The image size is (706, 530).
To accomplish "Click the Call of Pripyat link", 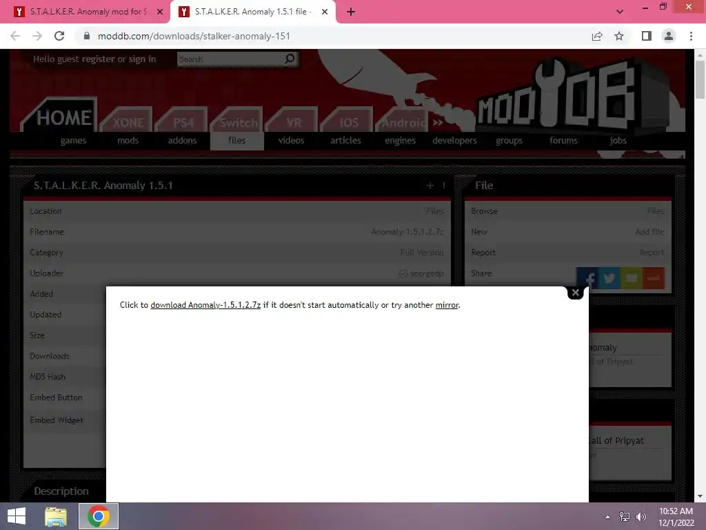I will coord(616,441).
